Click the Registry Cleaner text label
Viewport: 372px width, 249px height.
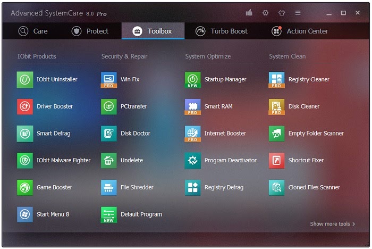tap(309, 80)
